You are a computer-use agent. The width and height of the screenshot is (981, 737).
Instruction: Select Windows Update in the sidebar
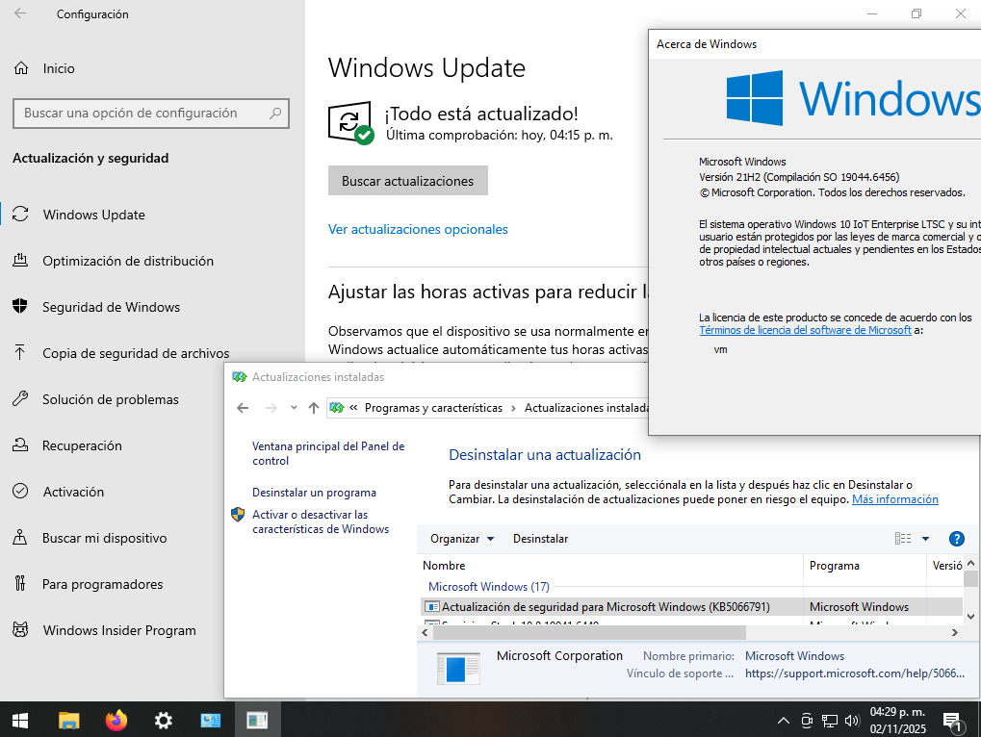coord(93,215)
